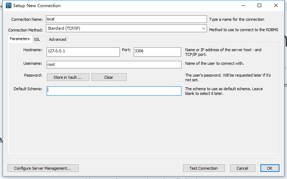Click the 'Hostname:' label

coord(33,50)
